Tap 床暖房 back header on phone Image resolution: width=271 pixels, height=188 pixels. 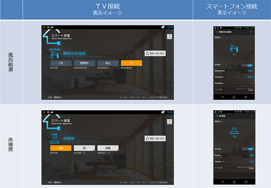coord(221,116)
